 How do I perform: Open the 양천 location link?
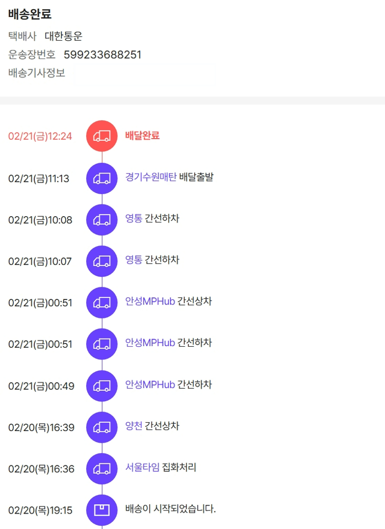pyautogui.click(x=133, y=426)
